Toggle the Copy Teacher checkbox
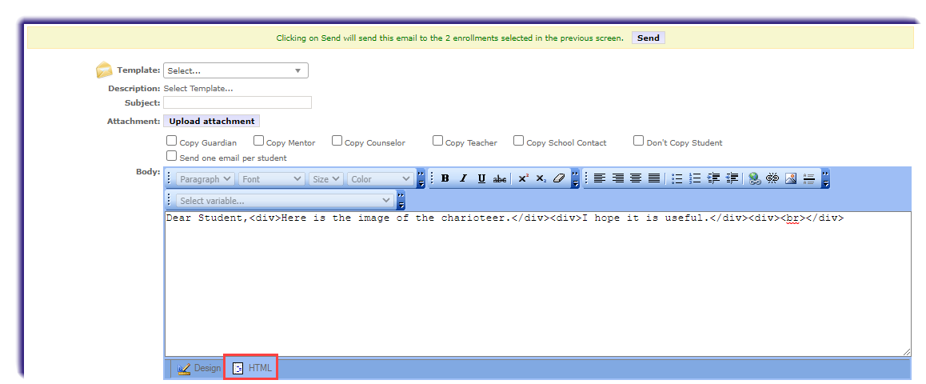The image size is (926, 384). (437, 141)
